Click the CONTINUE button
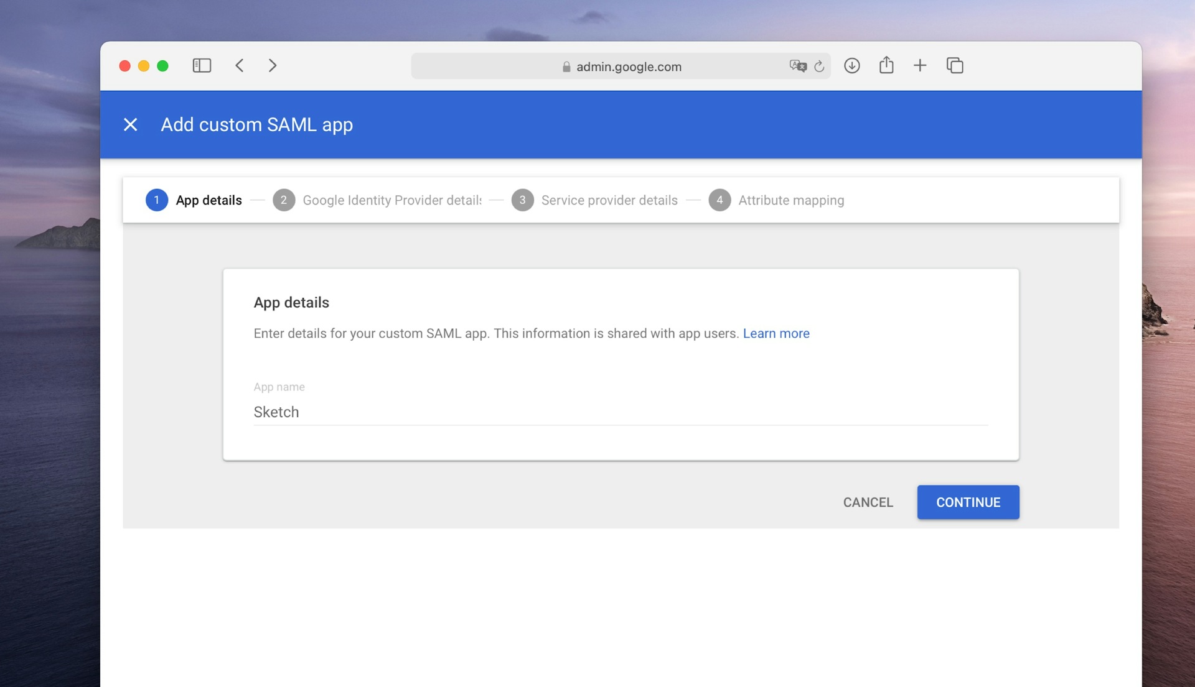The height and width of the screenshot is (687, 1195). 968,502
